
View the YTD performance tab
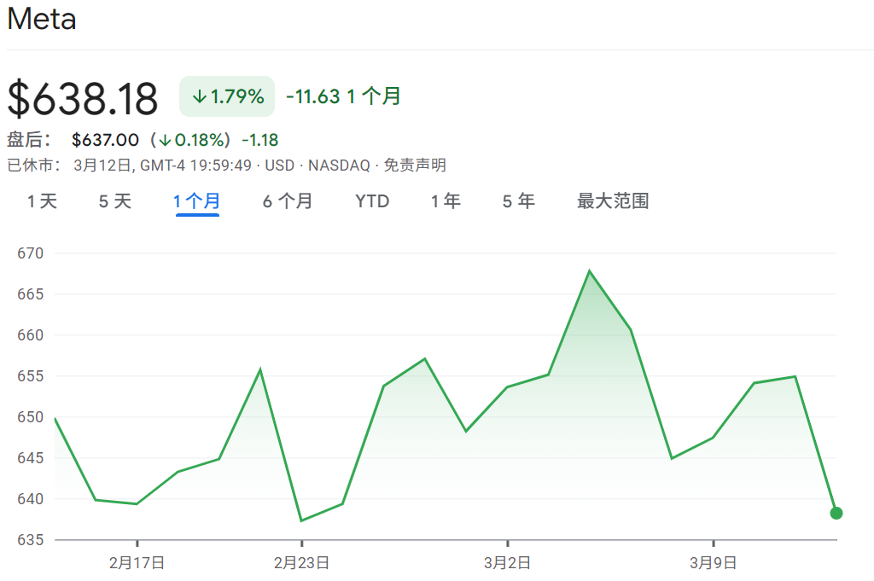(372, 201)
